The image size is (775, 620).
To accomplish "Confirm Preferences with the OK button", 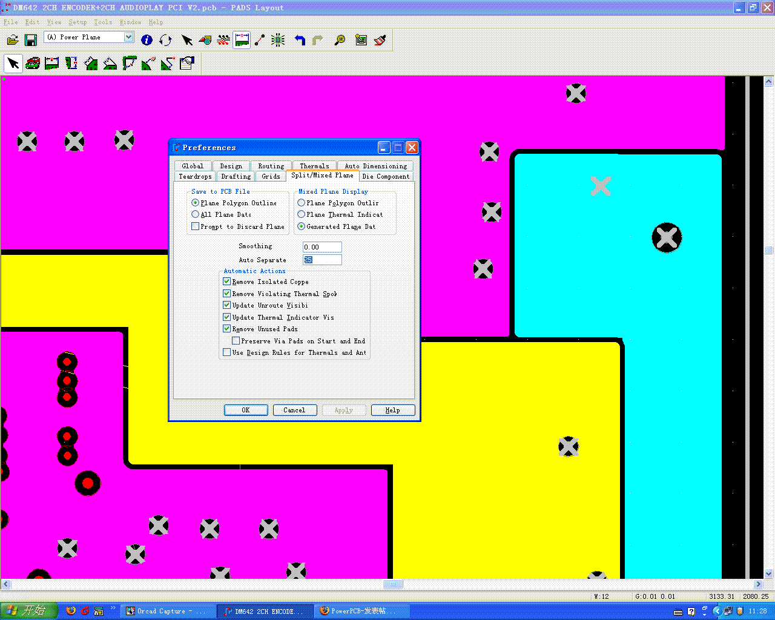I will tap(246, 410).
